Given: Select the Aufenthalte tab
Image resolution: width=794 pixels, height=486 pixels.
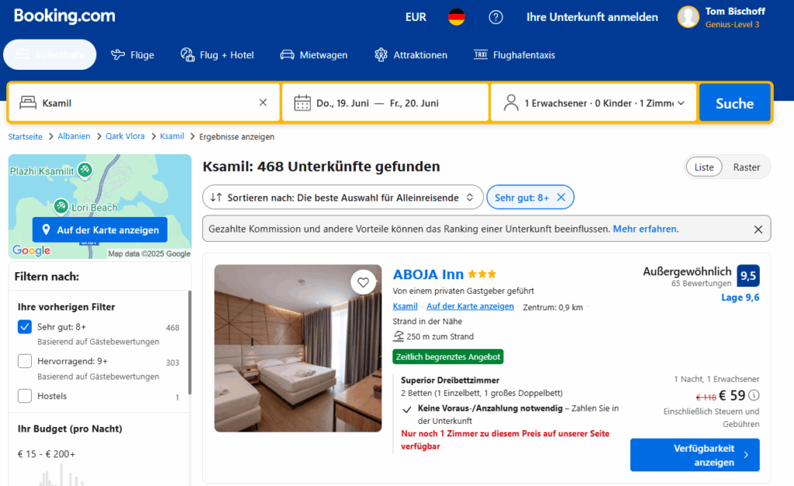Looking at the screenshot, I should tap(50, 55).
